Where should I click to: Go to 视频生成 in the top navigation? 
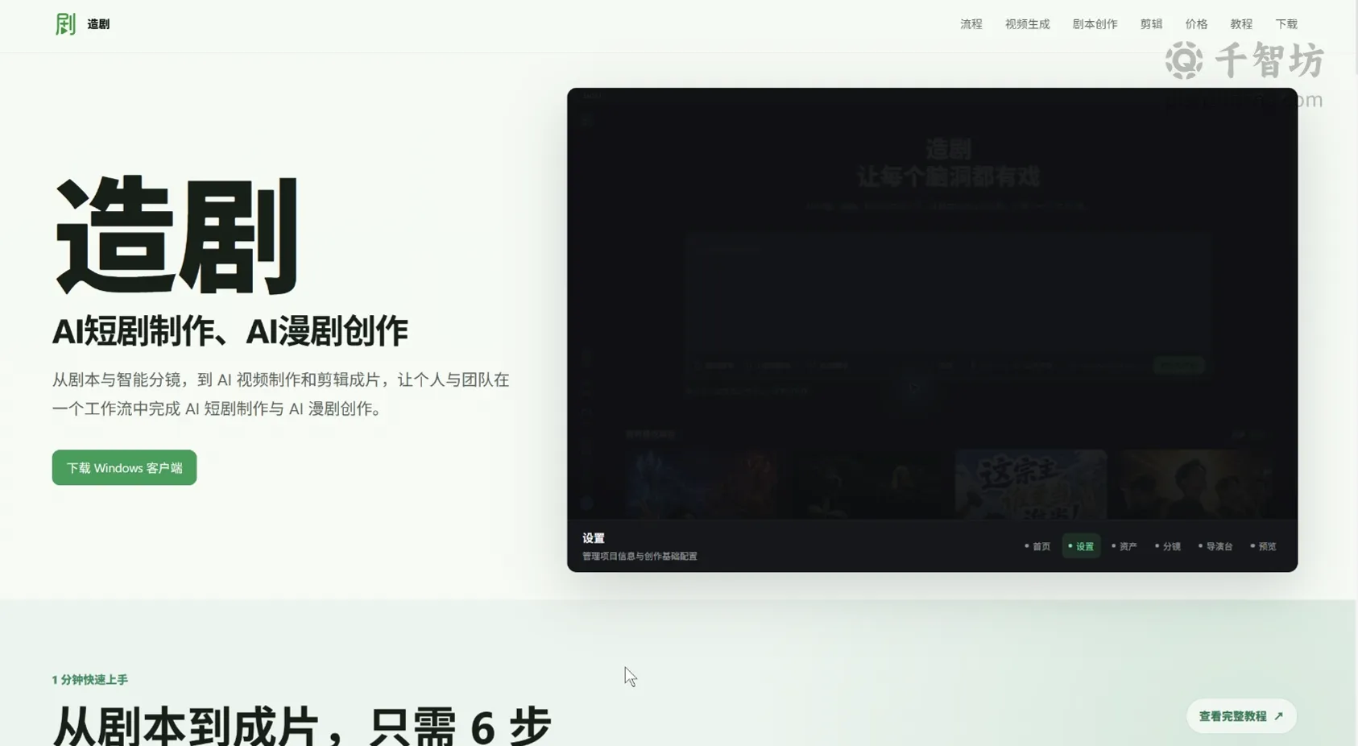tap(1027, 24)
